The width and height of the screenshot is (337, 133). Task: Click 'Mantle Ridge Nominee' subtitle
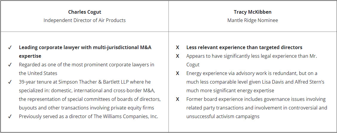253,20
